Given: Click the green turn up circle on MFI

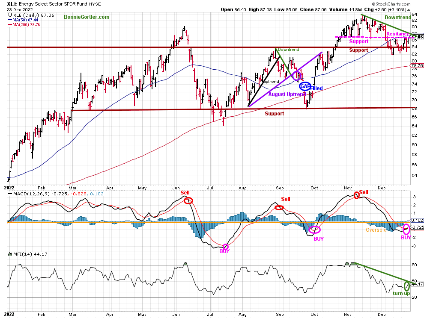Looking at the screenshot, I should (407, 286).
